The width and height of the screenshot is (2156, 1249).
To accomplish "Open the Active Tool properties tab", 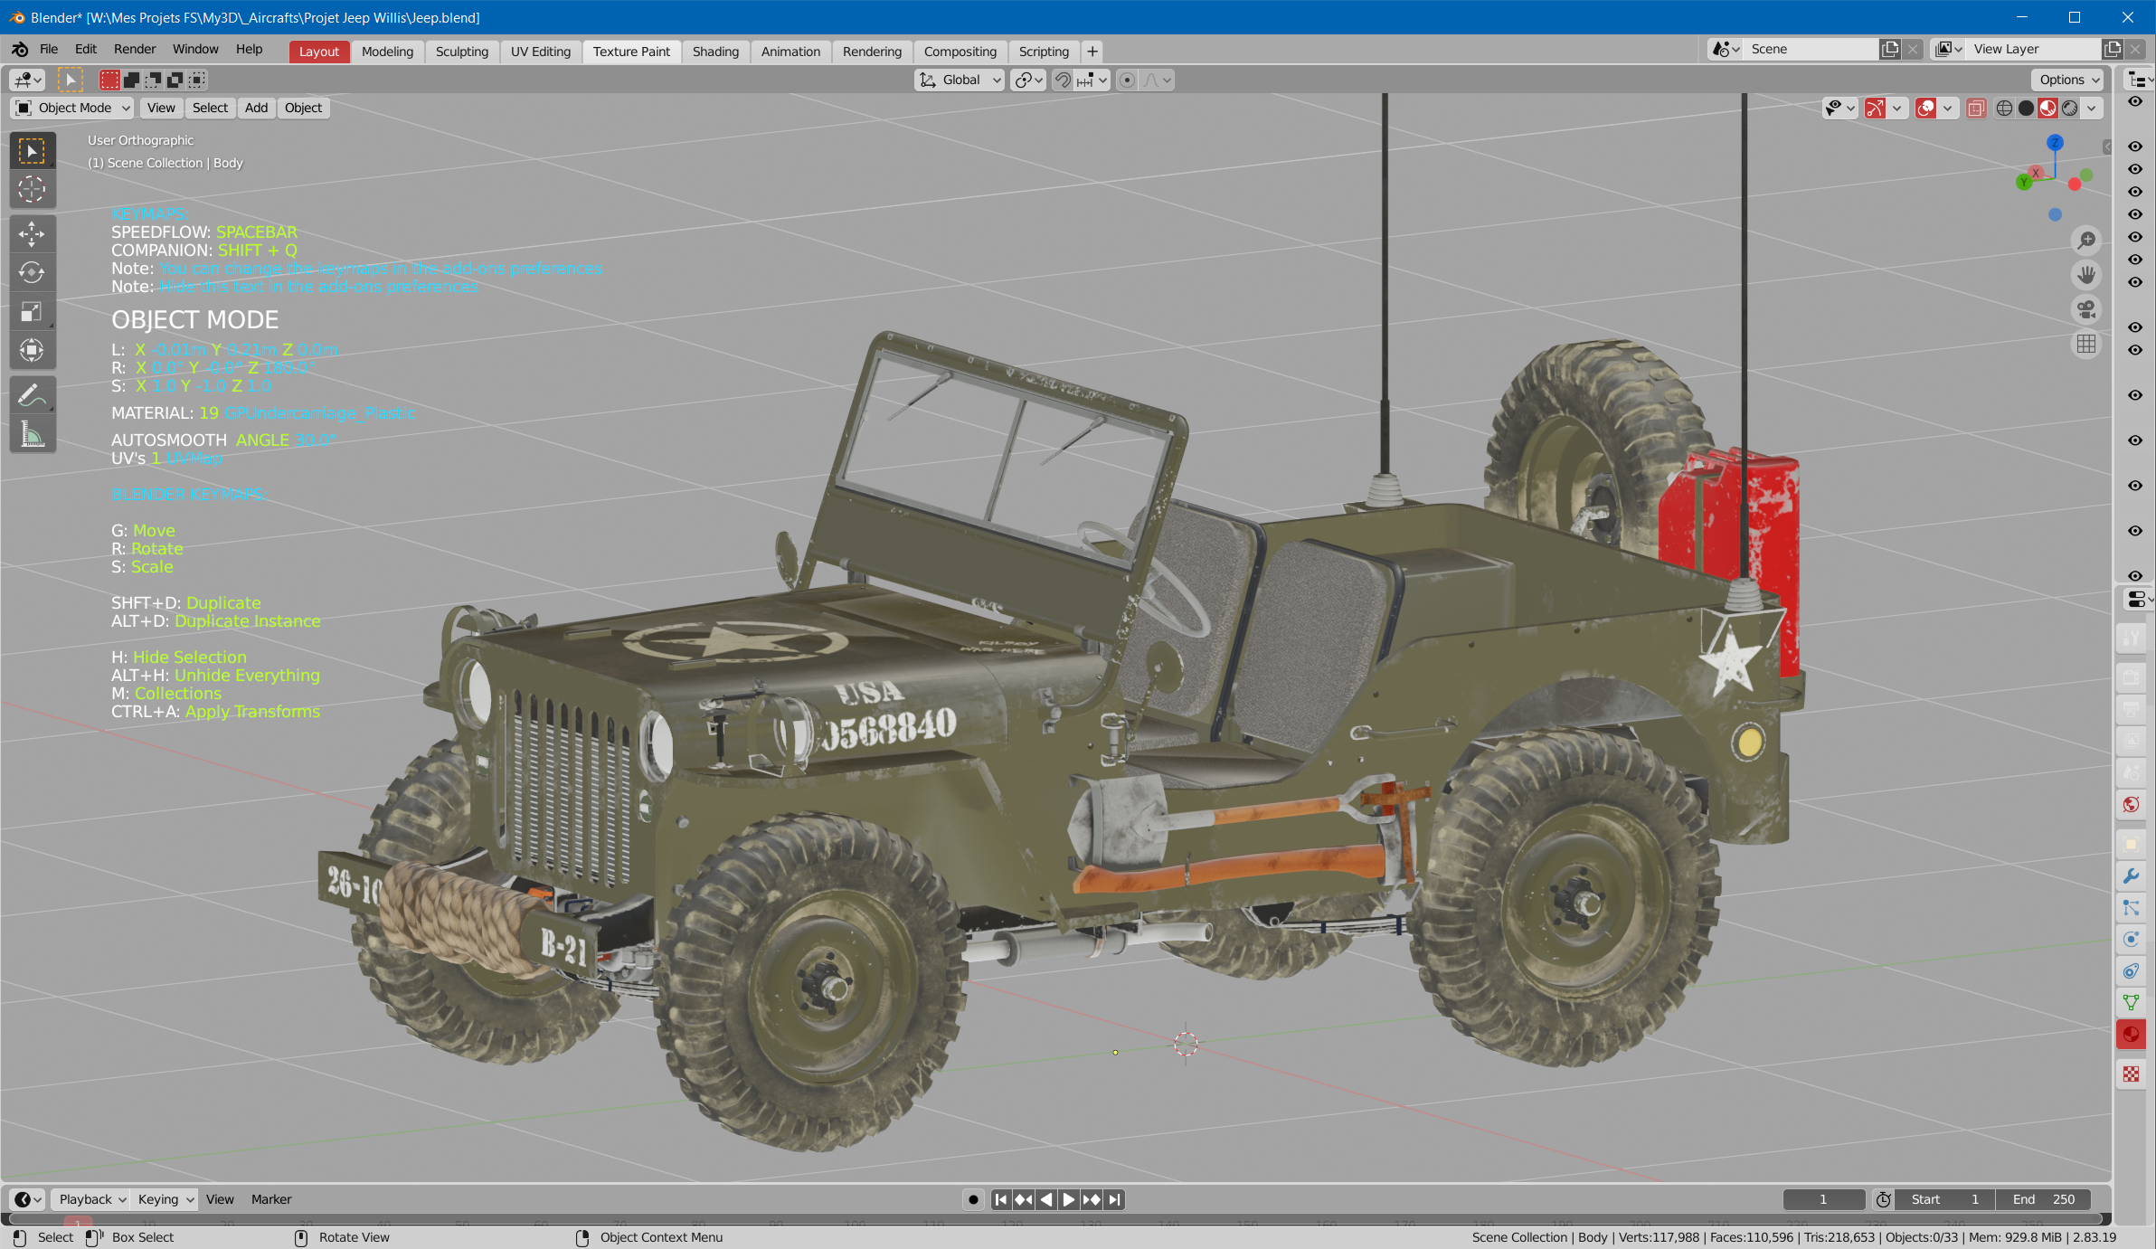I will (2132, 639).
